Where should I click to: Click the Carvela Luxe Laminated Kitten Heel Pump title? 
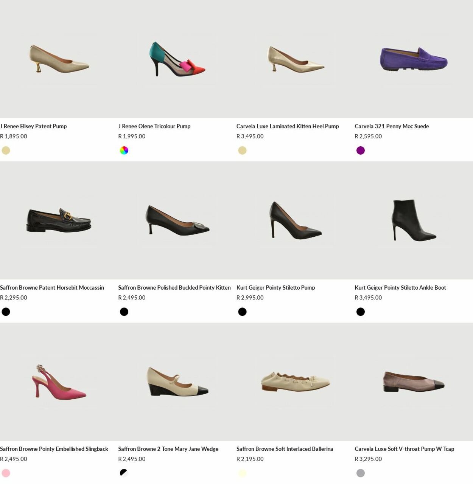tap(288, 126)
